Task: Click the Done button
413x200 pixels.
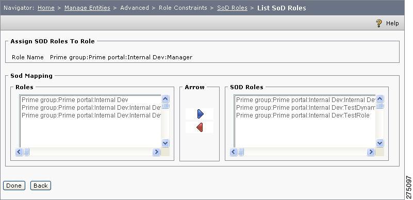Action: coord(14,186)
